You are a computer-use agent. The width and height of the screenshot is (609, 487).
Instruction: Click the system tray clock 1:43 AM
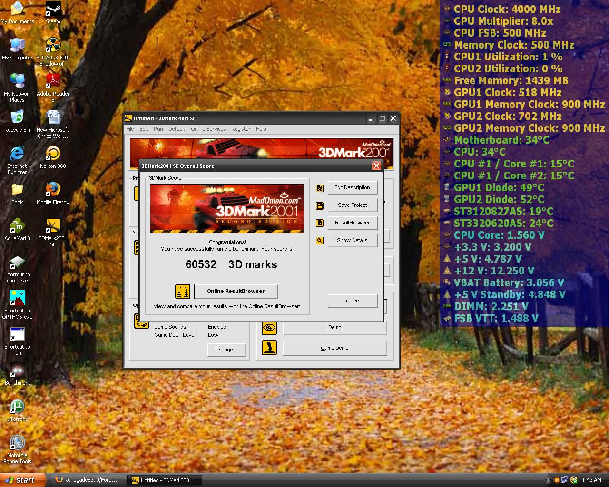[x=591, y=480]
